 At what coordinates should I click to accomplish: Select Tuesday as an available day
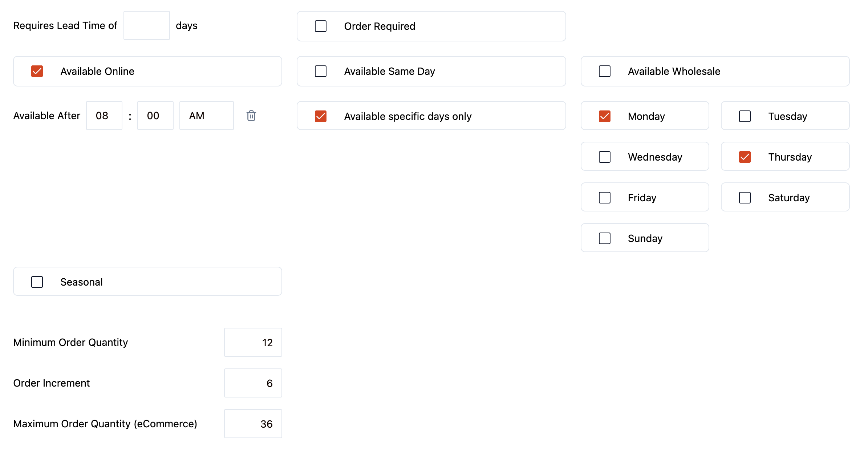[745, 116]
